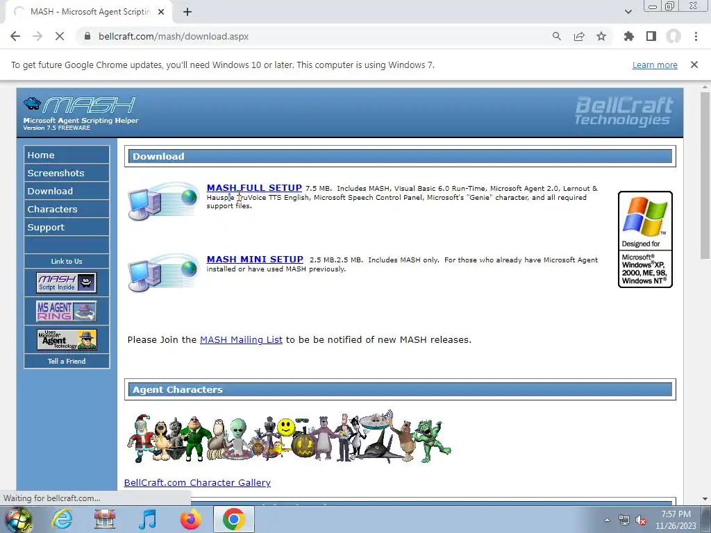The width and height of the screenshot is (711, 533).
Task: Click the share page icon
Action: tap(579, 36)
